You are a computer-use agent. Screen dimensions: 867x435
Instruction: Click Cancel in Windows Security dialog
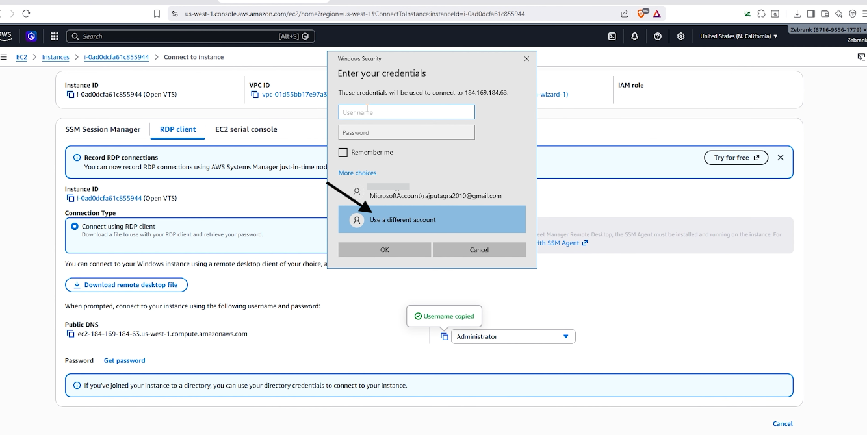(479, 250)
